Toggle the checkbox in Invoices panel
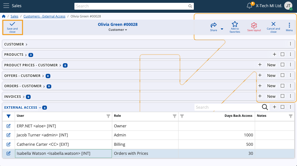 [282, 96]
